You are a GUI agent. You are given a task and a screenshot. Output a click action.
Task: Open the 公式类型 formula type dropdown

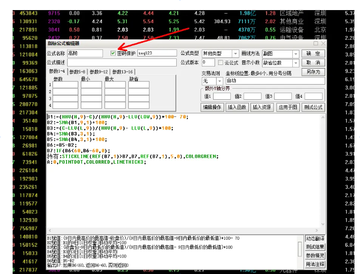(x=235, y=53)
